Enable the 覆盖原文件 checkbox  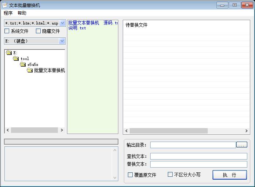tap(130, 175)
